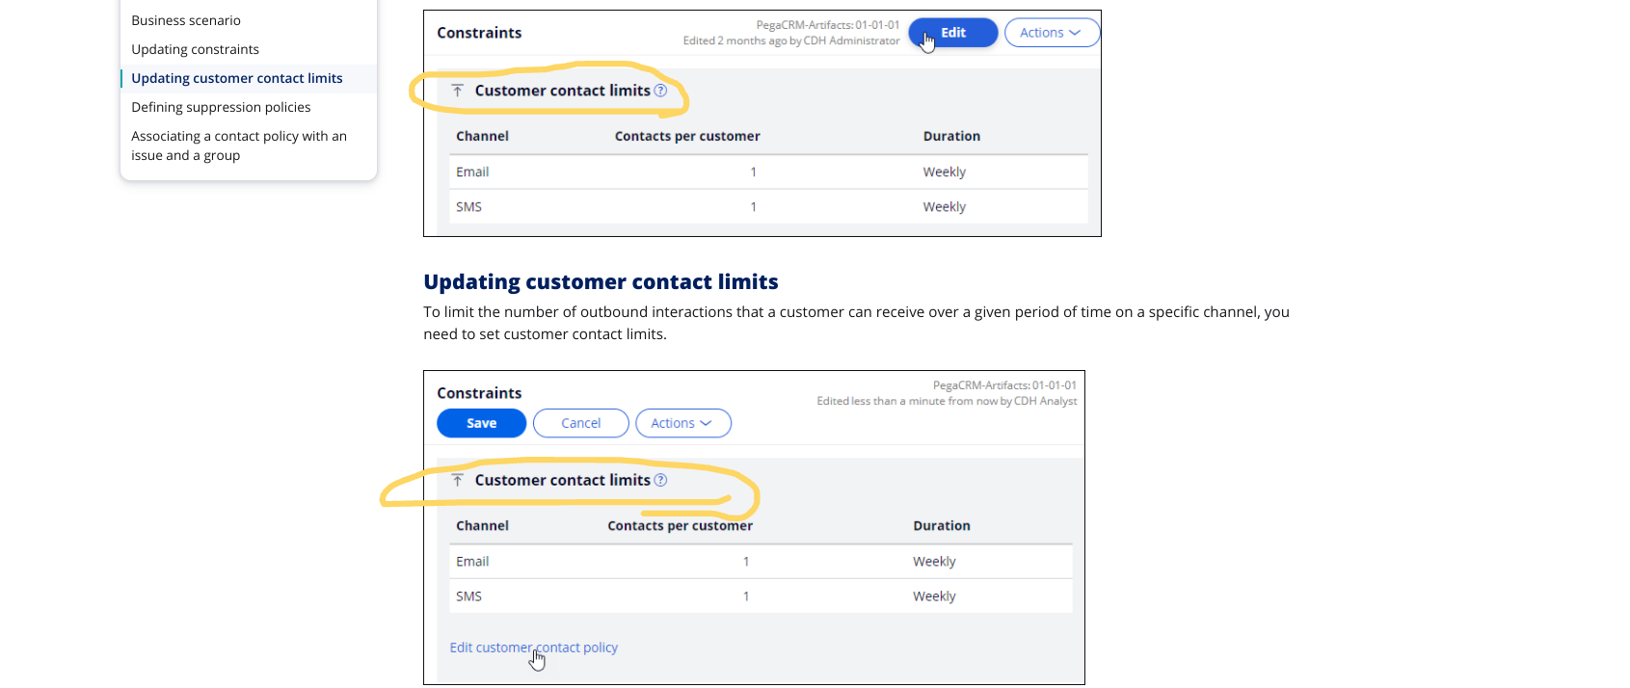The height and width of the screenshot is (688, 1630).
Task: Click the Edit button in Constraints
Action: pyautogui.click(x=953, y=33)
